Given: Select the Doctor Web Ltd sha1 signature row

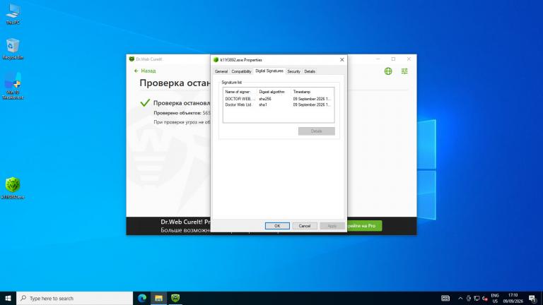Looking at the screenshot, I should (279, 104).
